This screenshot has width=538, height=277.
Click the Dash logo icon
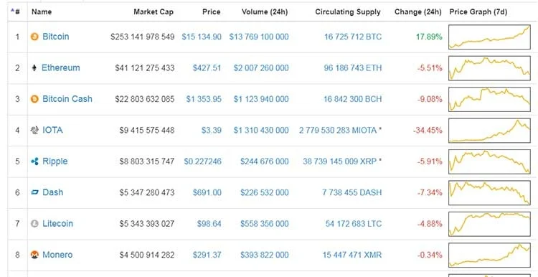pos(34,192)
